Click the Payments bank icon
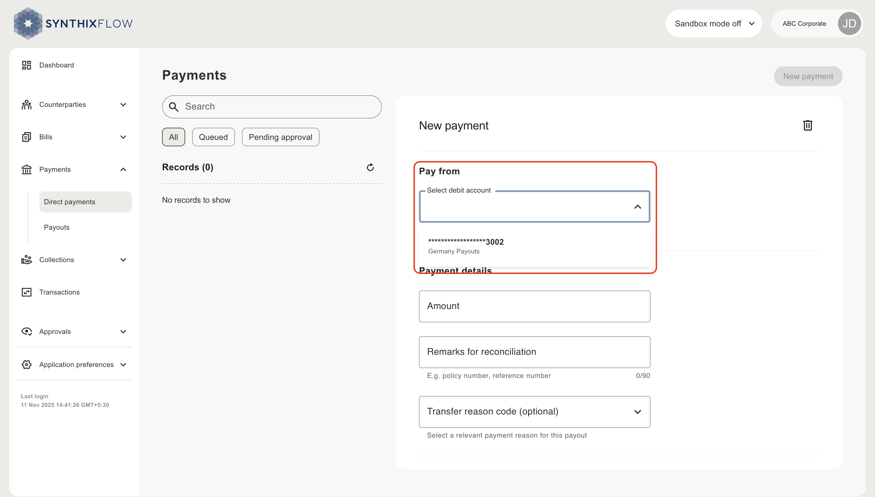This screenshot has height=497, width=875. tap(26, 169)
